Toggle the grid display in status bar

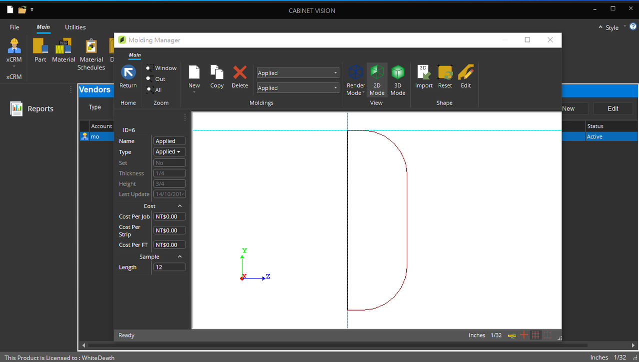(x=536, y=335)
